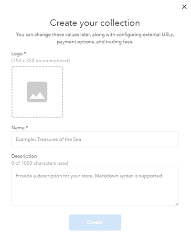Click the 350 x 350 recommended hint
191x238 pixels.
(41, 61)
